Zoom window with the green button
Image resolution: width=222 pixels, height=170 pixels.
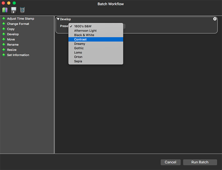[x=14, y=3]
